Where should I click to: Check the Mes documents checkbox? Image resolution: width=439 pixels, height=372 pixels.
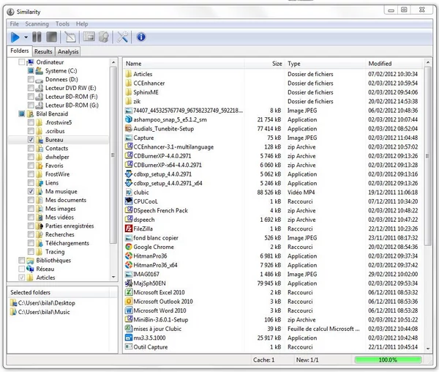click(31, 200)
